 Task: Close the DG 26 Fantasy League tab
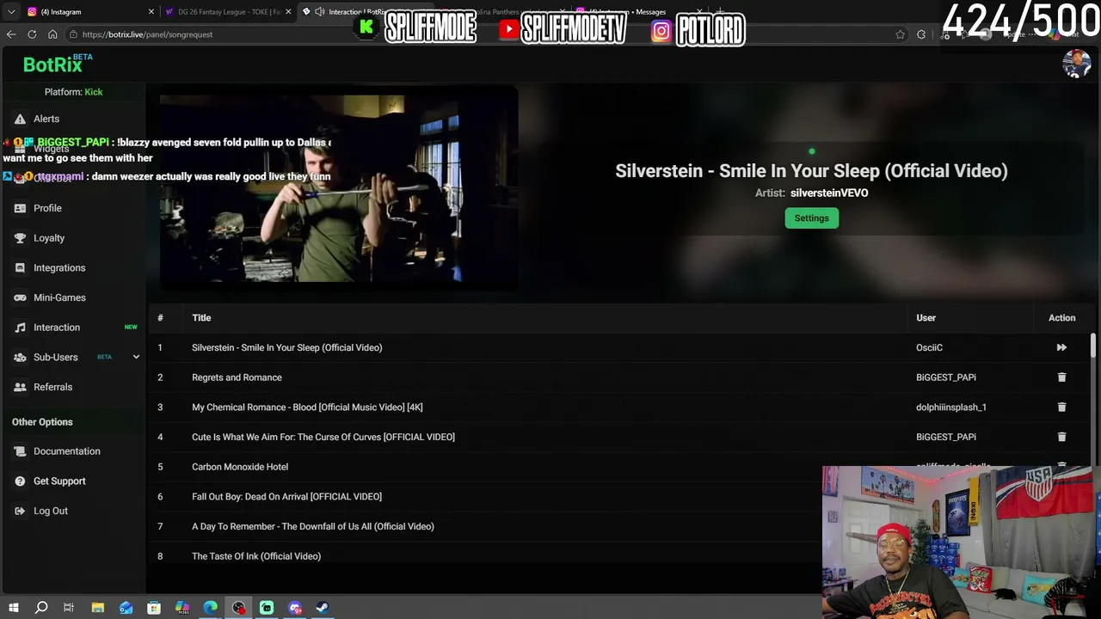click(x=288, y=12)
